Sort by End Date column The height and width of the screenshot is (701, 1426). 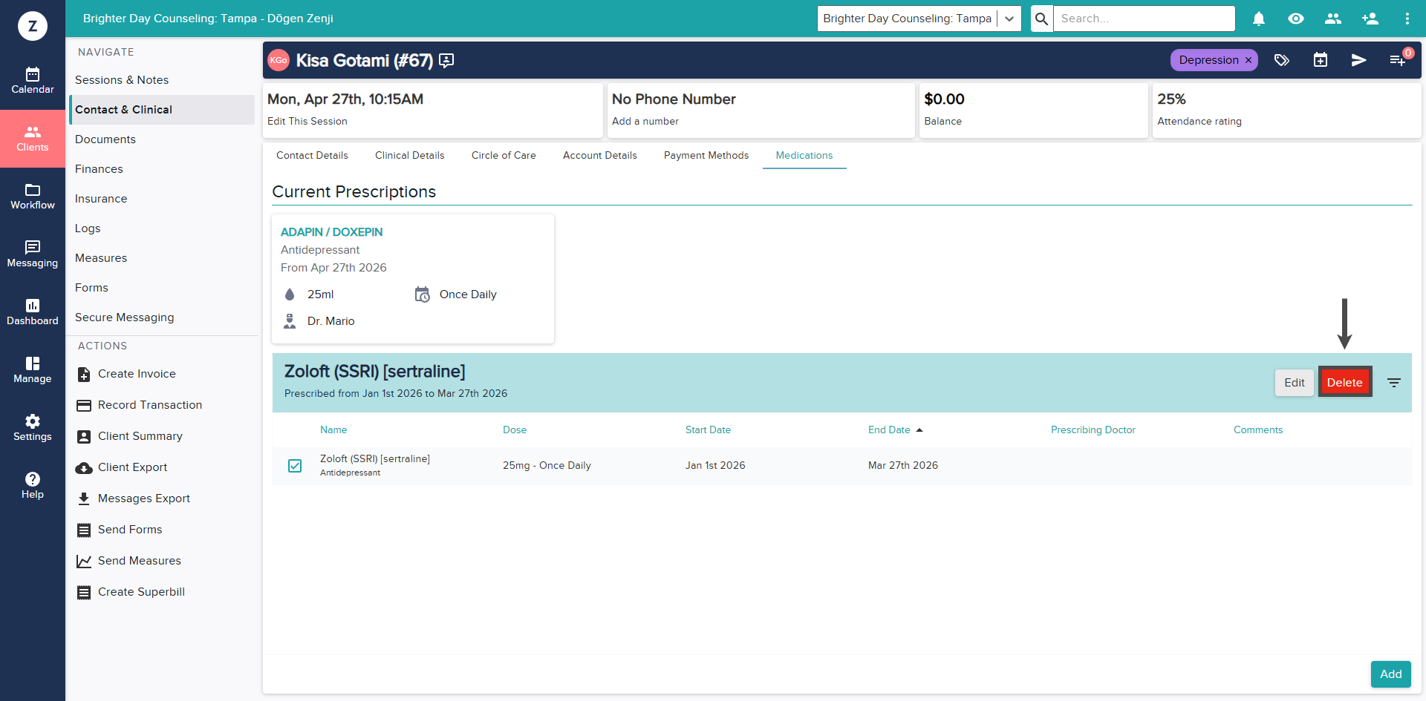[x=895, y=430]
